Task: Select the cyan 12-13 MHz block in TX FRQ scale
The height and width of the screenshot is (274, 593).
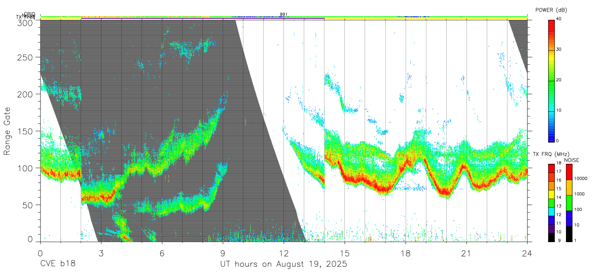Action: click(x=551, y=211)
